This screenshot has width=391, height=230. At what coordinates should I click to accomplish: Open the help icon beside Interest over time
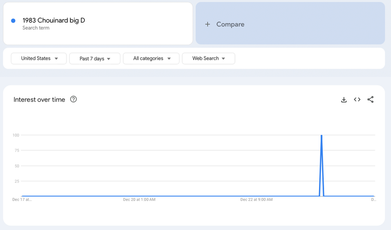click(x=74, y=99)
